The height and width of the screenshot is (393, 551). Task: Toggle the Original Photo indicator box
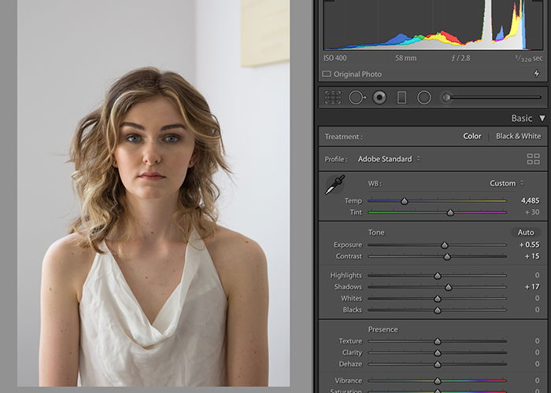pos(327,74)
